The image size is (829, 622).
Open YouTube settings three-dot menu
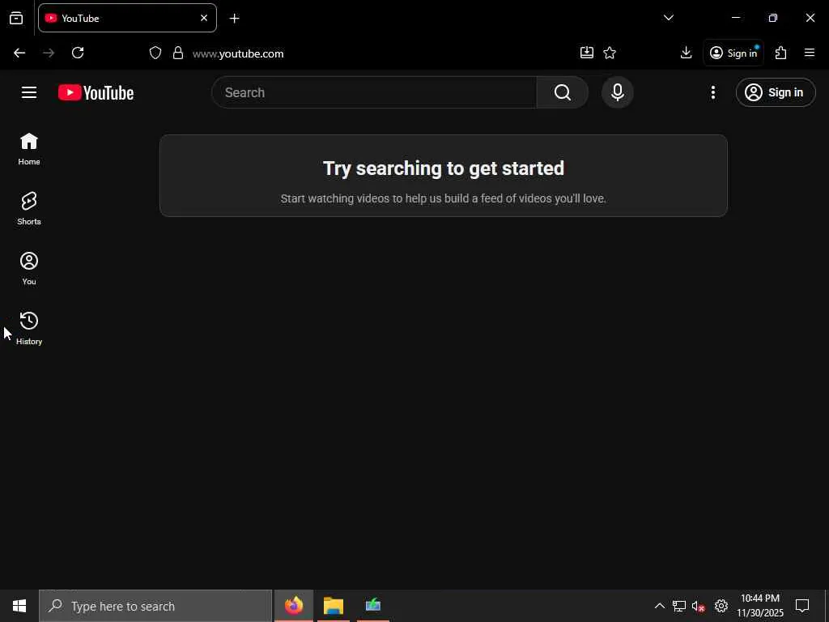[713, 92]
